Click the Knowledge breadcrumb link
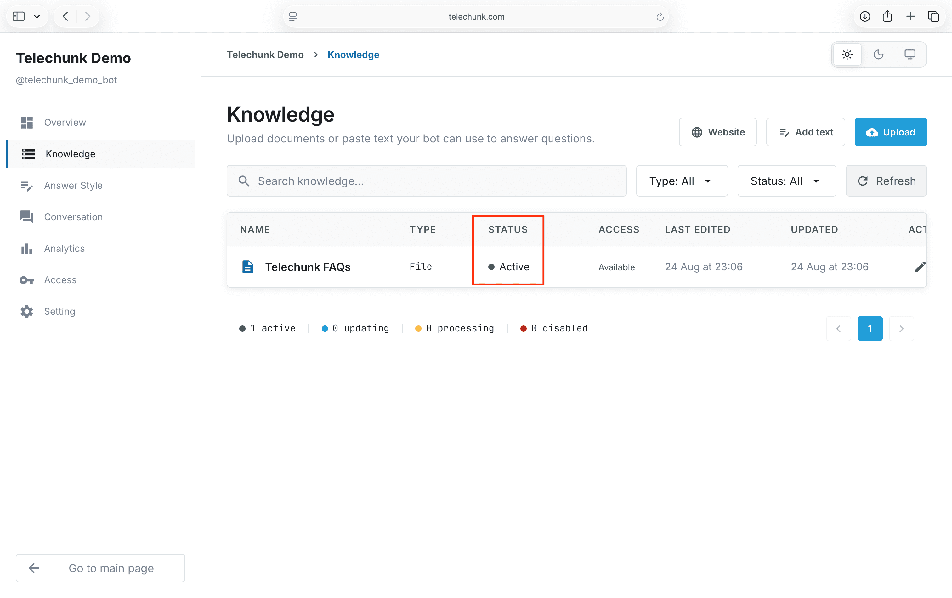The image size is (952, 598). [353, 55]
